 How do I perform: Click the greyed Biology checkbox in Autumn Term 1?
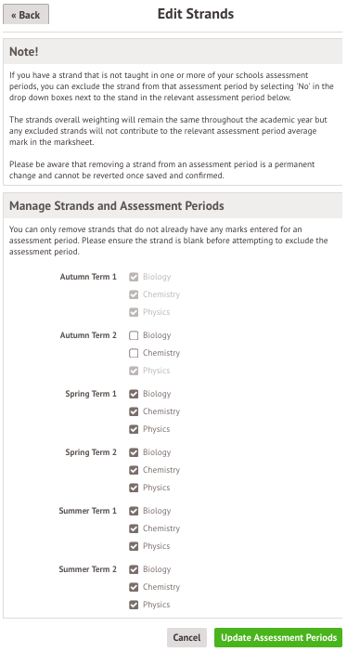click(x=134, y=277)
